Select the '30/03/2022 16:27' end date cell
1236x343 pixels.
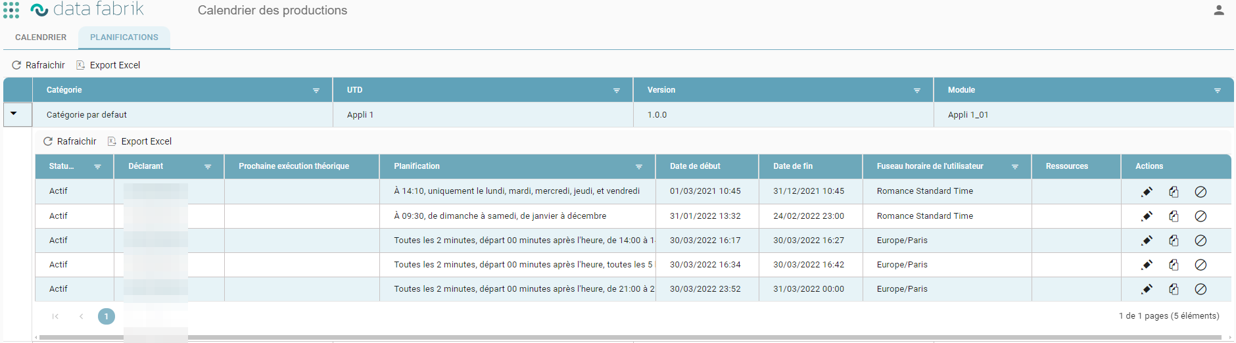(811, 240)
